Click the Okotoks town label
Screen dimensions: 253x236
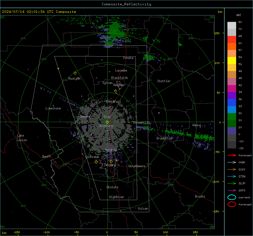(112, 187)
